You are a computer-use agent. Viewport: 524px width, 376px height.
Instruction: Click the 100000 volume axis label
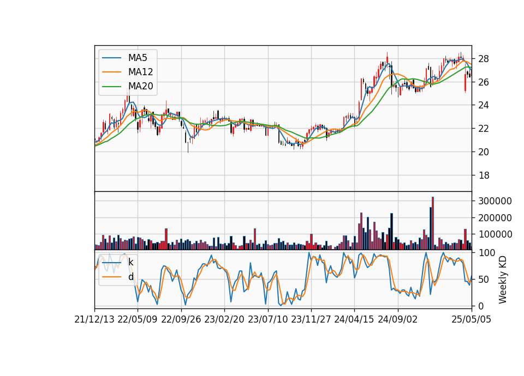tap(495, 234)
